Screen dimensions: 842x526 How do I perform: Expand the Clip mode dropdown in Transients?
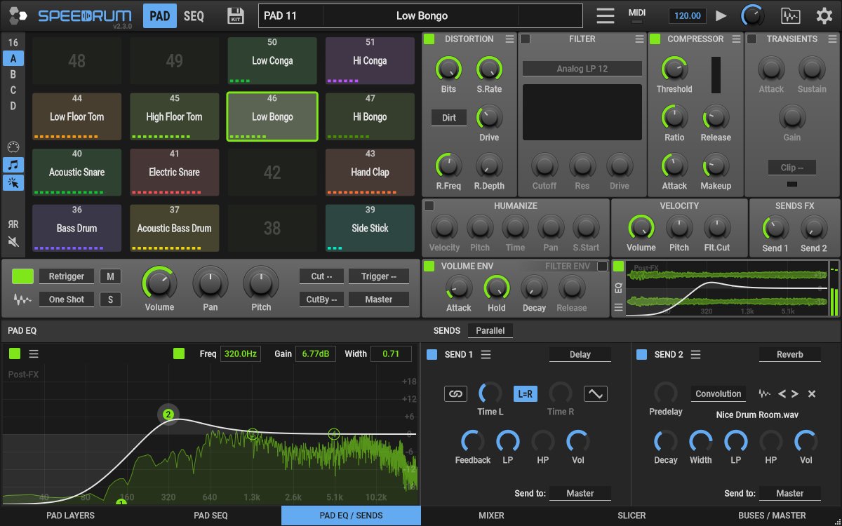tap(791, 168)
